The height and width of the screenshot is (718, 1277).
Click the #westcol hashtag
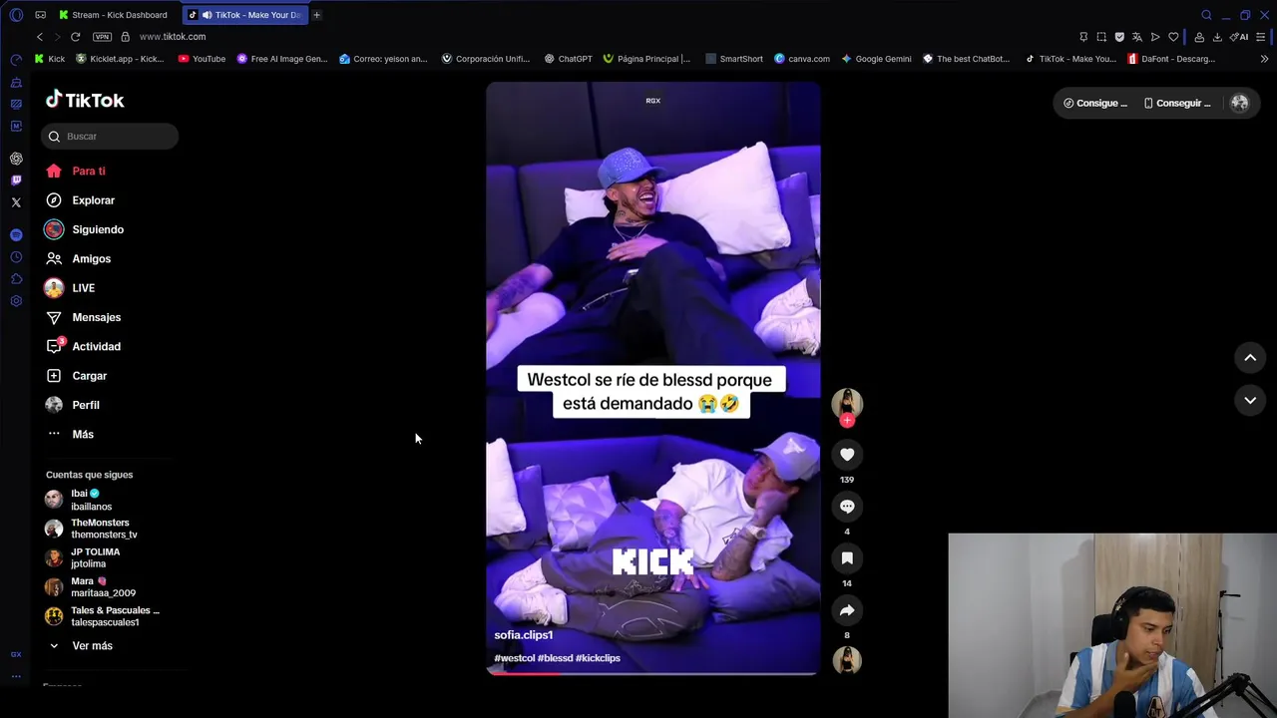[515, 658]
